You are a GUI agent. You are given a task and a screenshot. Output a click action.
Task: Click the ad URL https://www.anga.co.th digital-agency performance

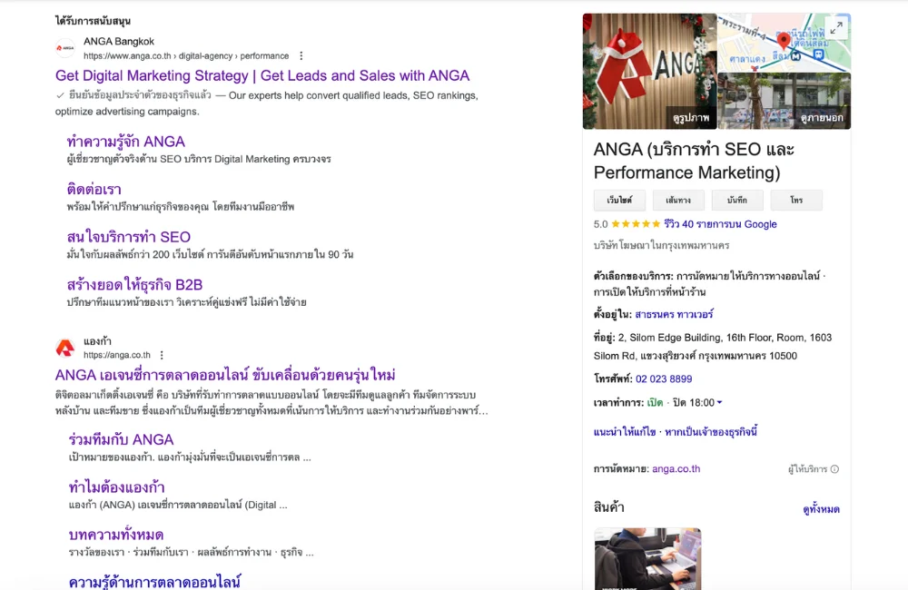[186, 56]
